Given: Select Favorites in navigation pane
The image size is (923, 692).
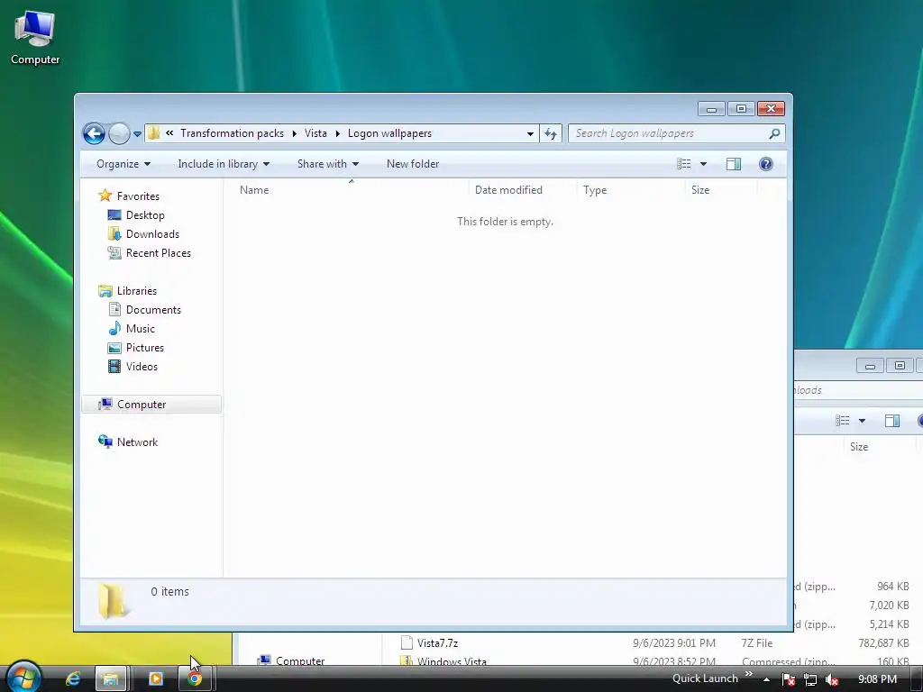Looking at the screenshot, I should 138,196.
